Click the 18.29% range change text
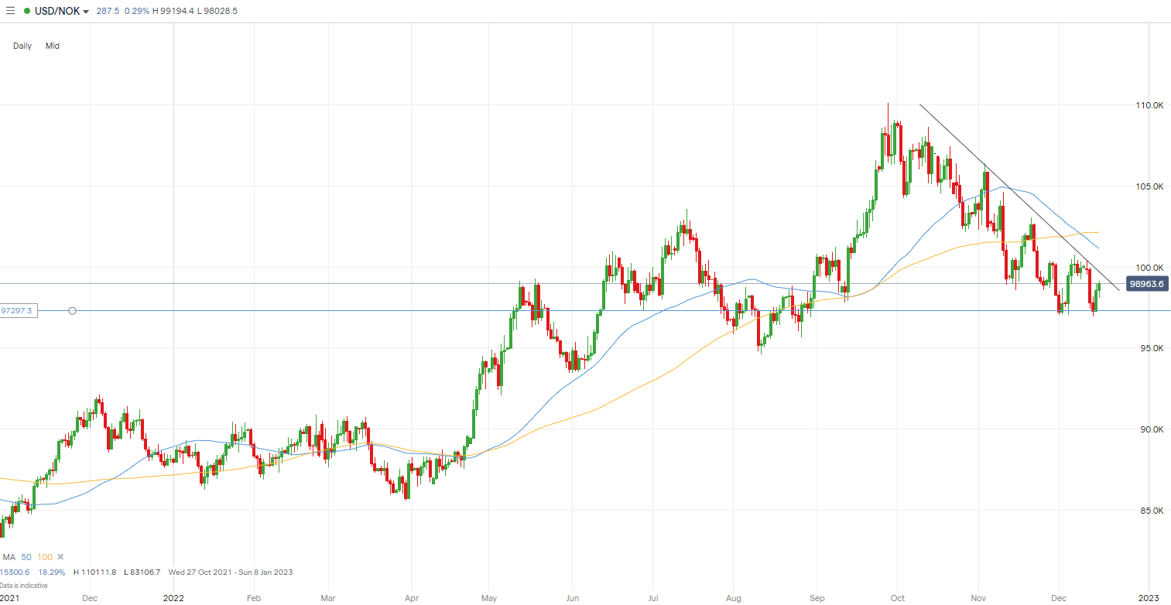The width and height of the screenshot is (1171, 605). pyautogui.click(x=53, y=573)
